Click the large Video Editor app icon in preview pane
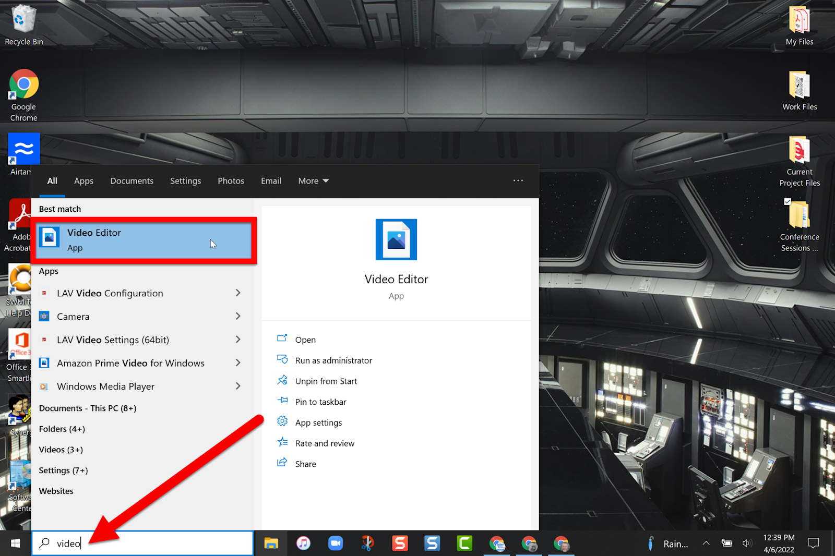This screenshot has height=556, width=835. pyautogui.click(x=396, y=239)
